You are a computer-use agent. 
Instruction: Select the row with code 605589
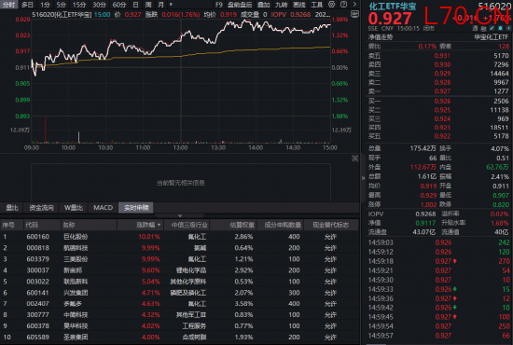(179, 338)
